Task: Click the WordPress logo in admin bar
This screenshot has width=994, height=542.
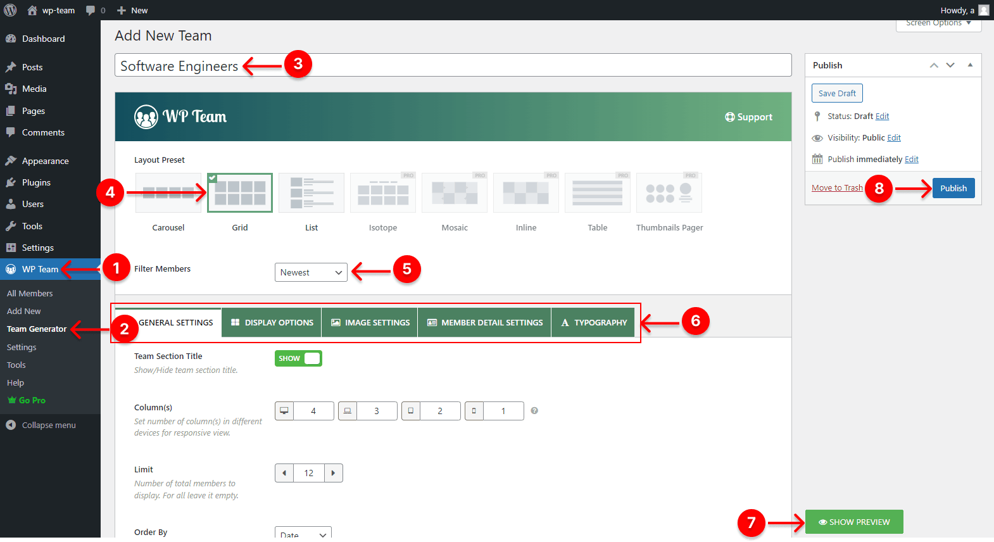Action: (10, 10)
